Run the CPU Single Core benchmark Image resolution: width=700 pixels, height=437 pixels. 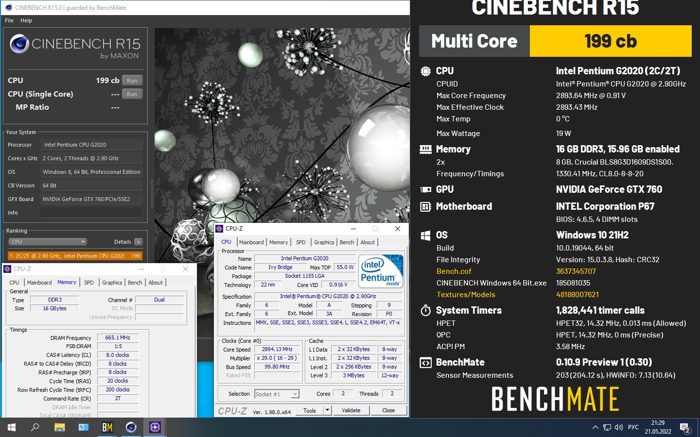coord(132,94)
